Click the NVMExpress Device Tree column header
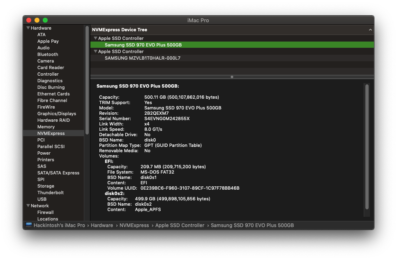397x260 pixels. (x=232, y=30)
